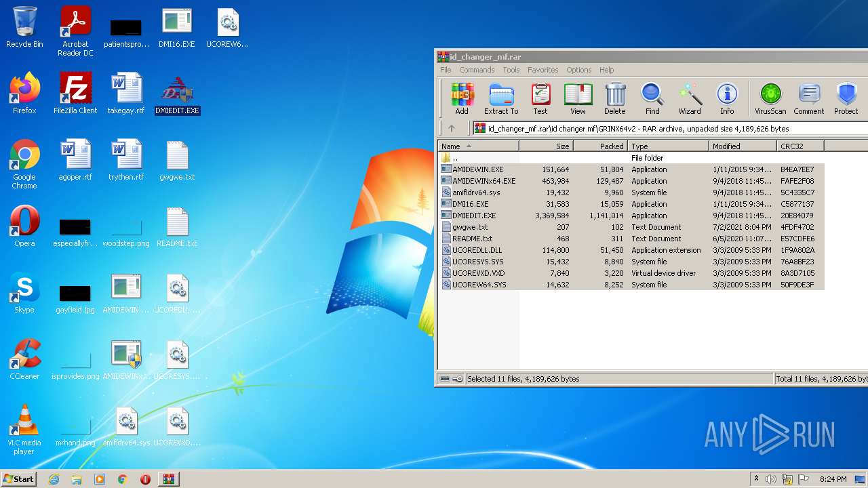Select agoper.rtf on the desktop
This screenshot has width=868, height=488.
click(x=75, y=159)
